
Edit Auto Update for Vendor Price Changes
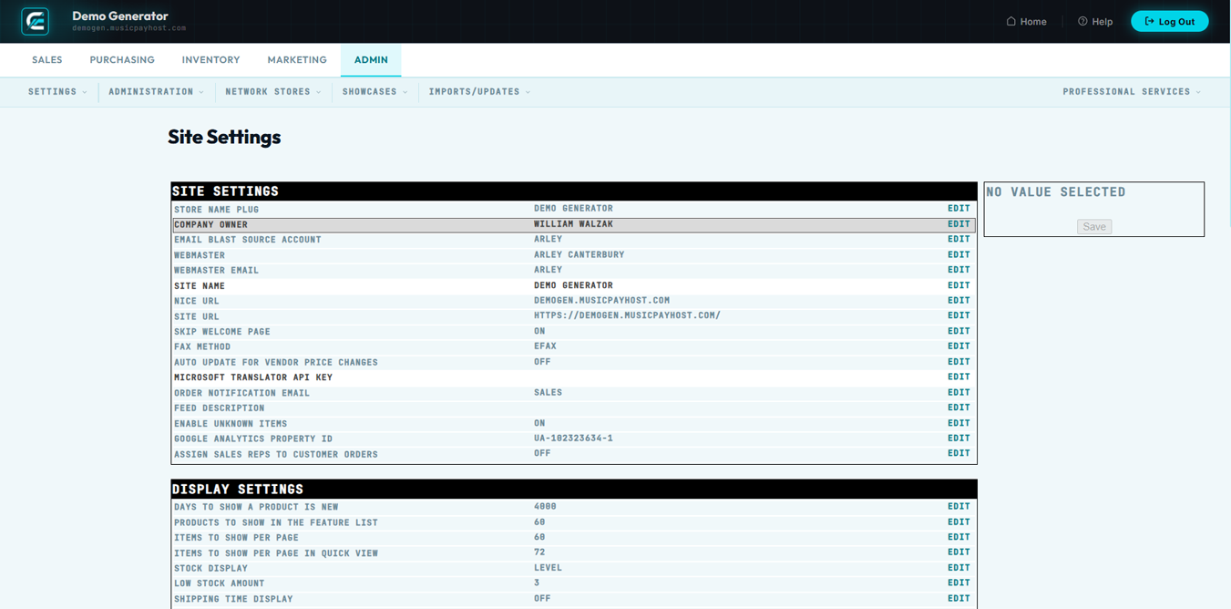pos(959,362)
